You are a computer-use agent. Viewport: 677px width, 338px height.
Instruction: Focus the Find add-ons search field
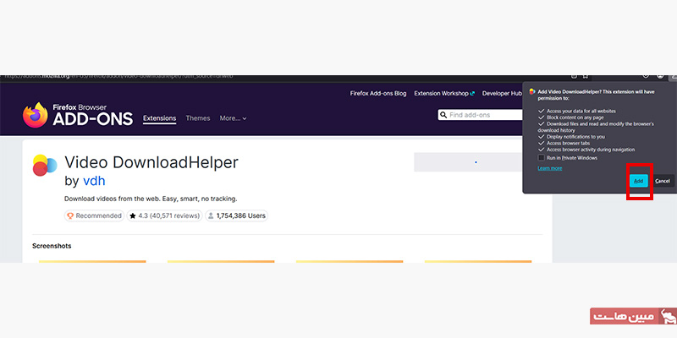[482, 115]
